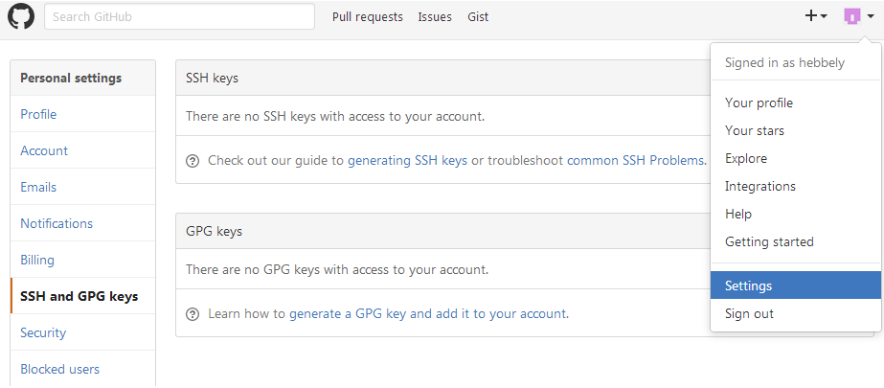Open the Profile settings page
Image resolution: width=884 pixels, height=388 pixels.
38,114
